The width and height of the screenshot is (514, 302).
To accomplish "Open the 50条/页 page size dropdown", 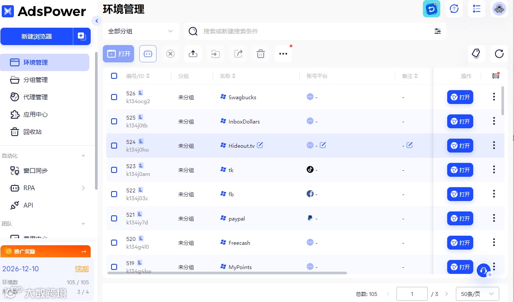I will pyautogui.click(x=477, y=294).
